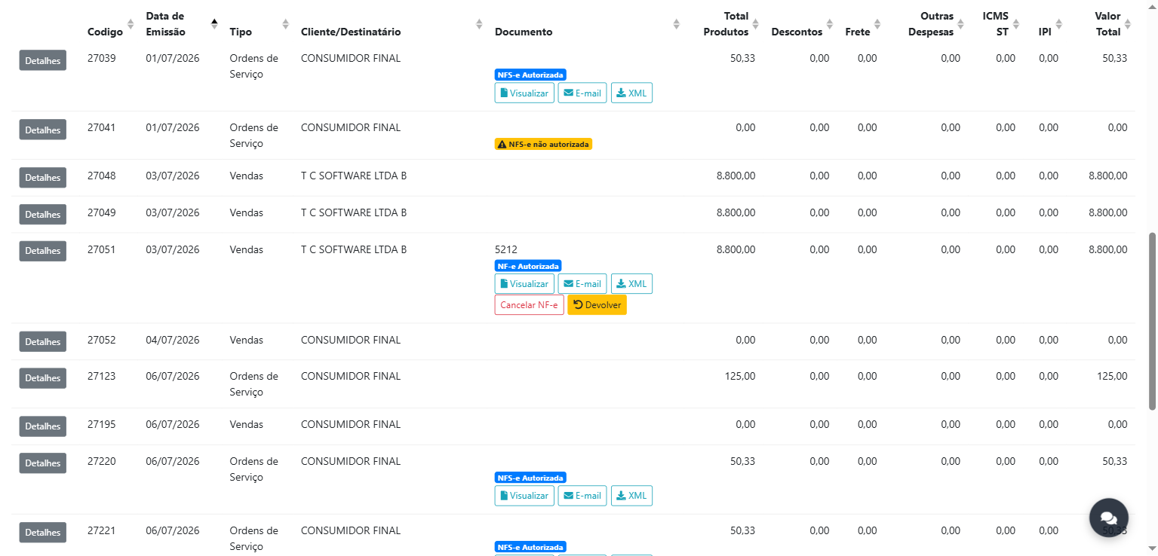The width and height of the screenshot is (1158, 556).
Task: Show Detalhes of order 27048
Action: coord(42,178)
